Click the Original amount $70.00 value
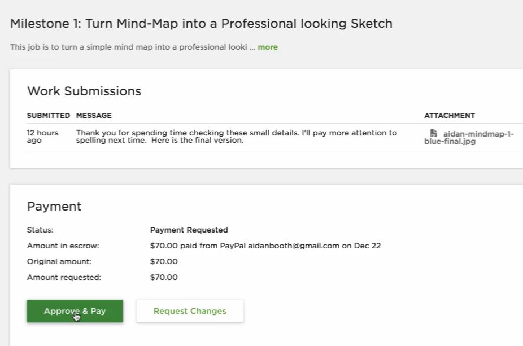Image resolution: width=523 pixels, height=346 pixels. pos(164,261)
